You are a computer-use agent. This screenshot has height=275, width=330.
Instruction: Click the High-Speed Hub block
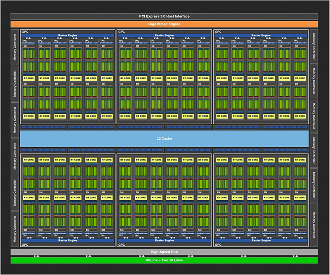click(165, 251)
